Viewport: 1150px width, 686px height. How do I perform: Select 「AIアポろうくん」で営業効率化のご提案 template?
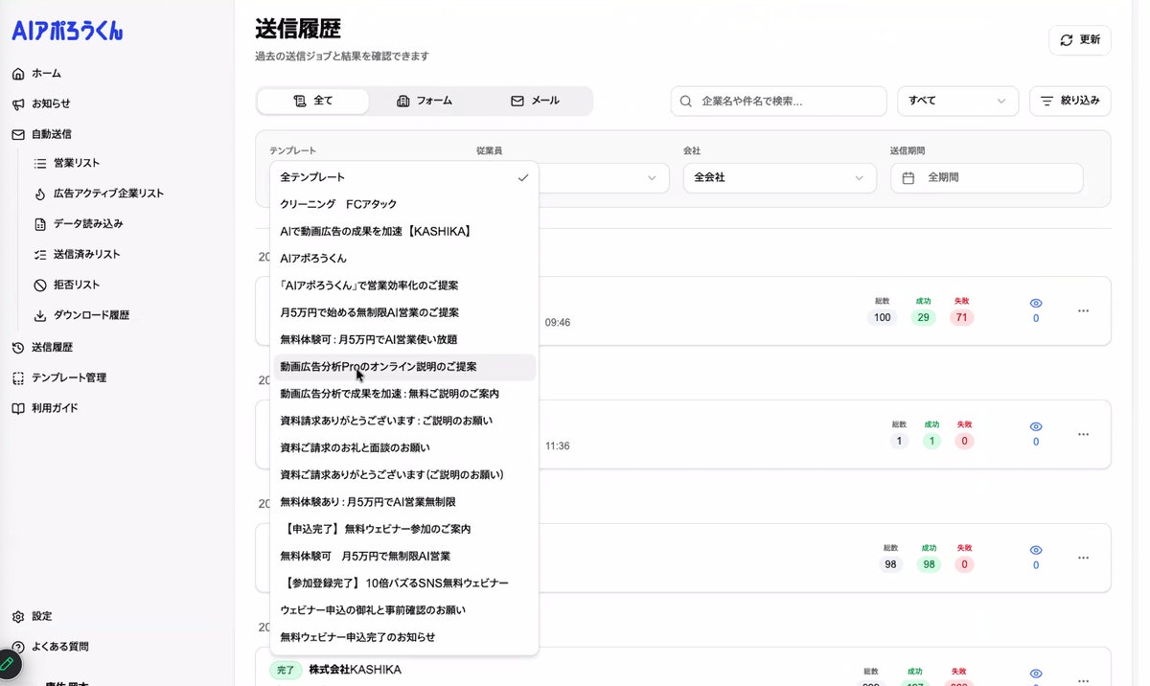coord(403,286)
